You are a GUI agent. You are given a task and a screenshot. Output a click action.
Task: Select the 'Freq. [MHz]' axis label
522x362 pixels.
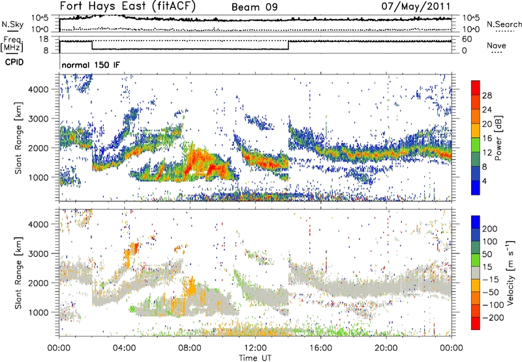tap(12, 44)
